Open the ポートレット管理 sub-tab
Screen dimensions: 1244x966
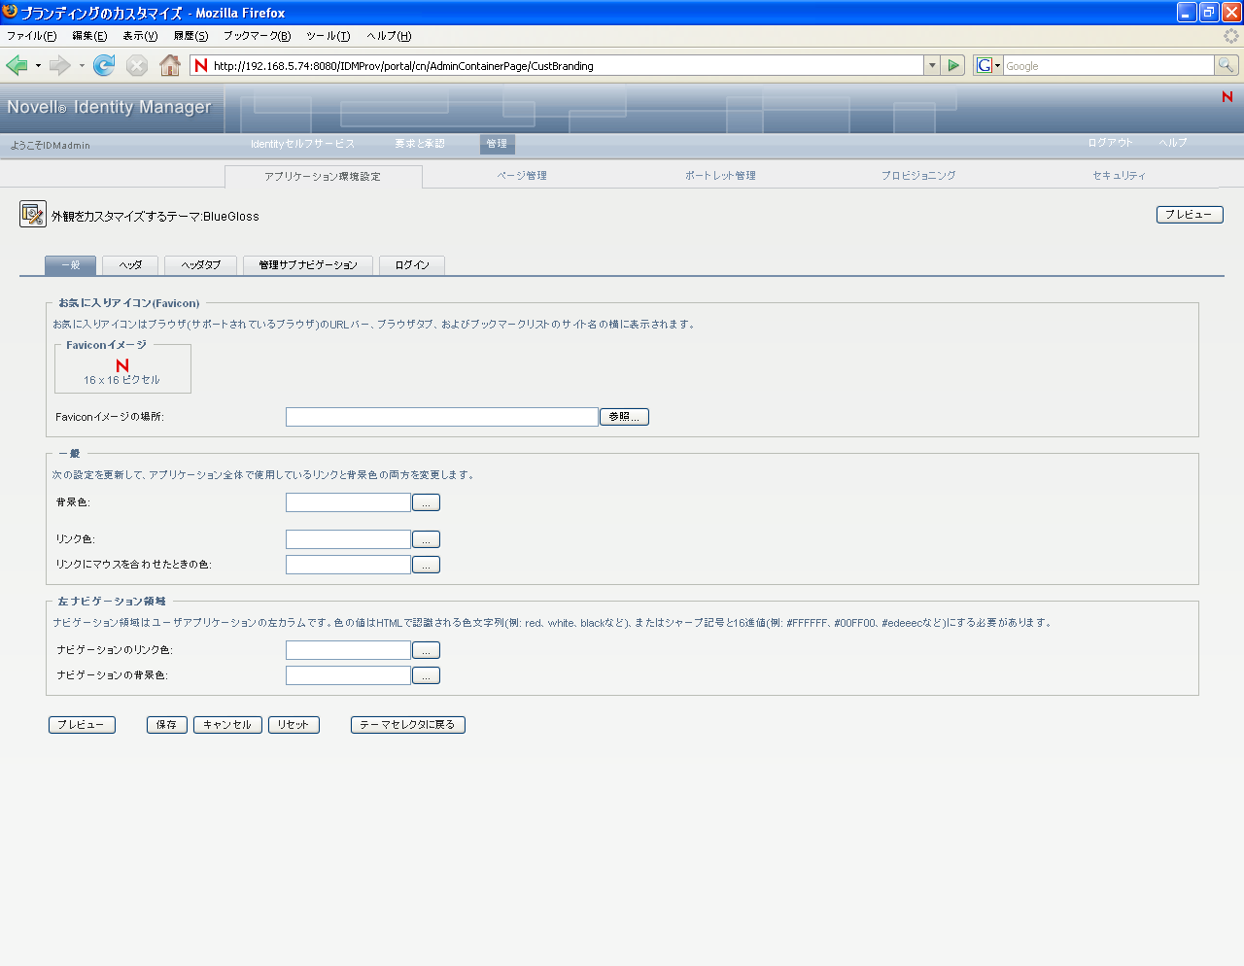pyautogui.click(x=720, y=176)
